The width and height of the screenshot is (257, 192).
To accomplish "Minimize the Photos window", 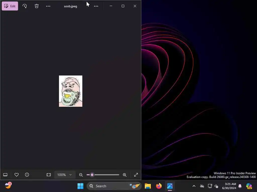I will pos(111,6).
